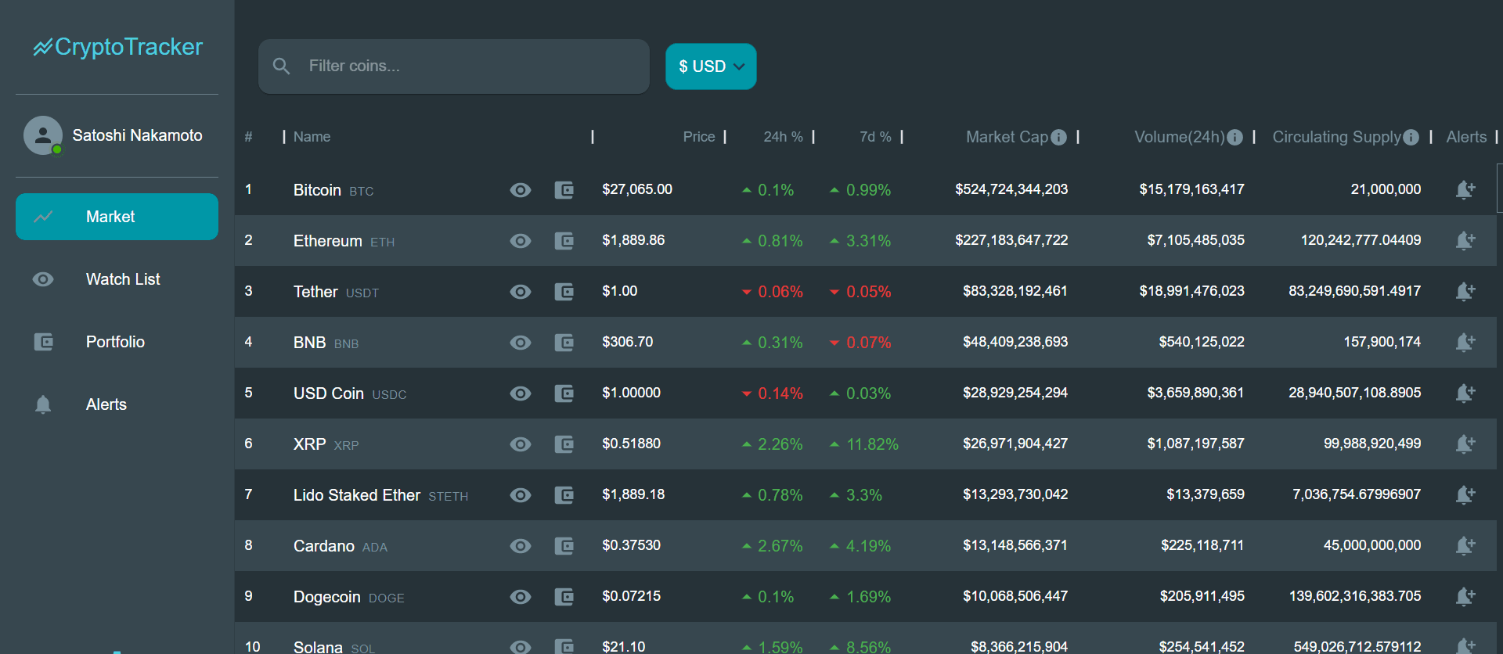Open the Cardano coin name link
The image size is (1503, 654).
[x=323, y=546]
